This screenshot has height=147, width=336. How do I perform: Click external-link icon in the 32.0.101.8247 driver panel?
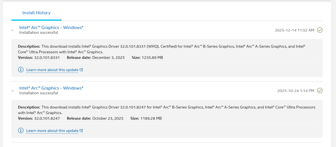[x=81, y=131]
